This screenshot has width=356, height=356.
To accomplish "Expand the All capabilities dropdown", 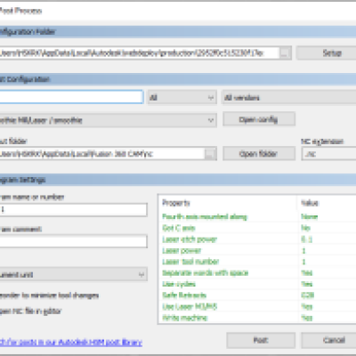I will pyautogui.click(x=182, y=98).
